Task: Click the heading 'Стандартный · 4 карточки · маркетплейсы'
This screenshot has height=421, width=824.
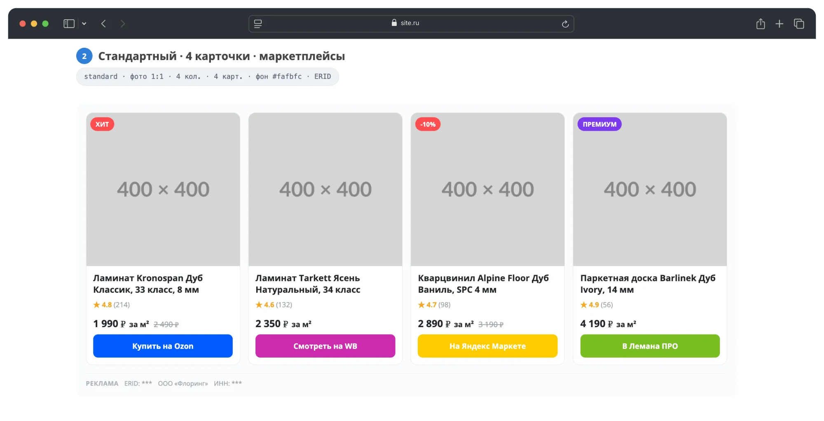Action: (222, 56)
